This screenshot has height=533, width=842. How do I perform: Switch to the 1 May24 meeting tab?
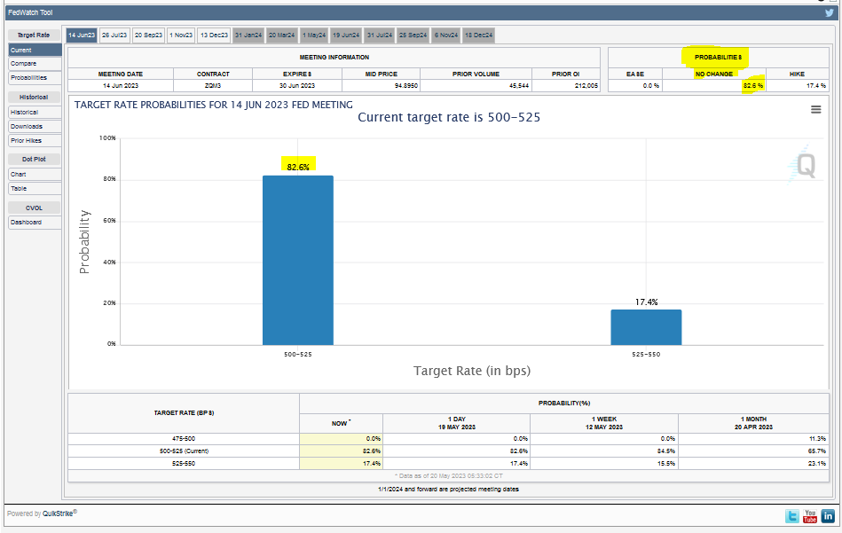coord(314,35)
